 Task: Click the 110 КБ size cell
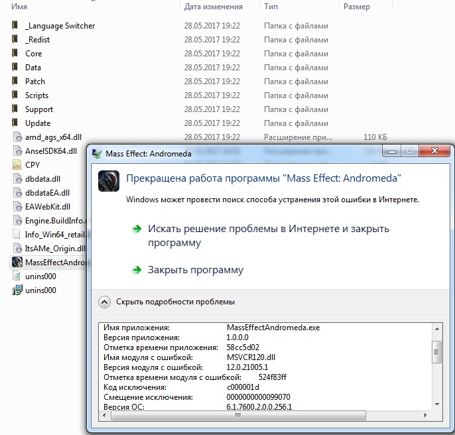(375, 137)
